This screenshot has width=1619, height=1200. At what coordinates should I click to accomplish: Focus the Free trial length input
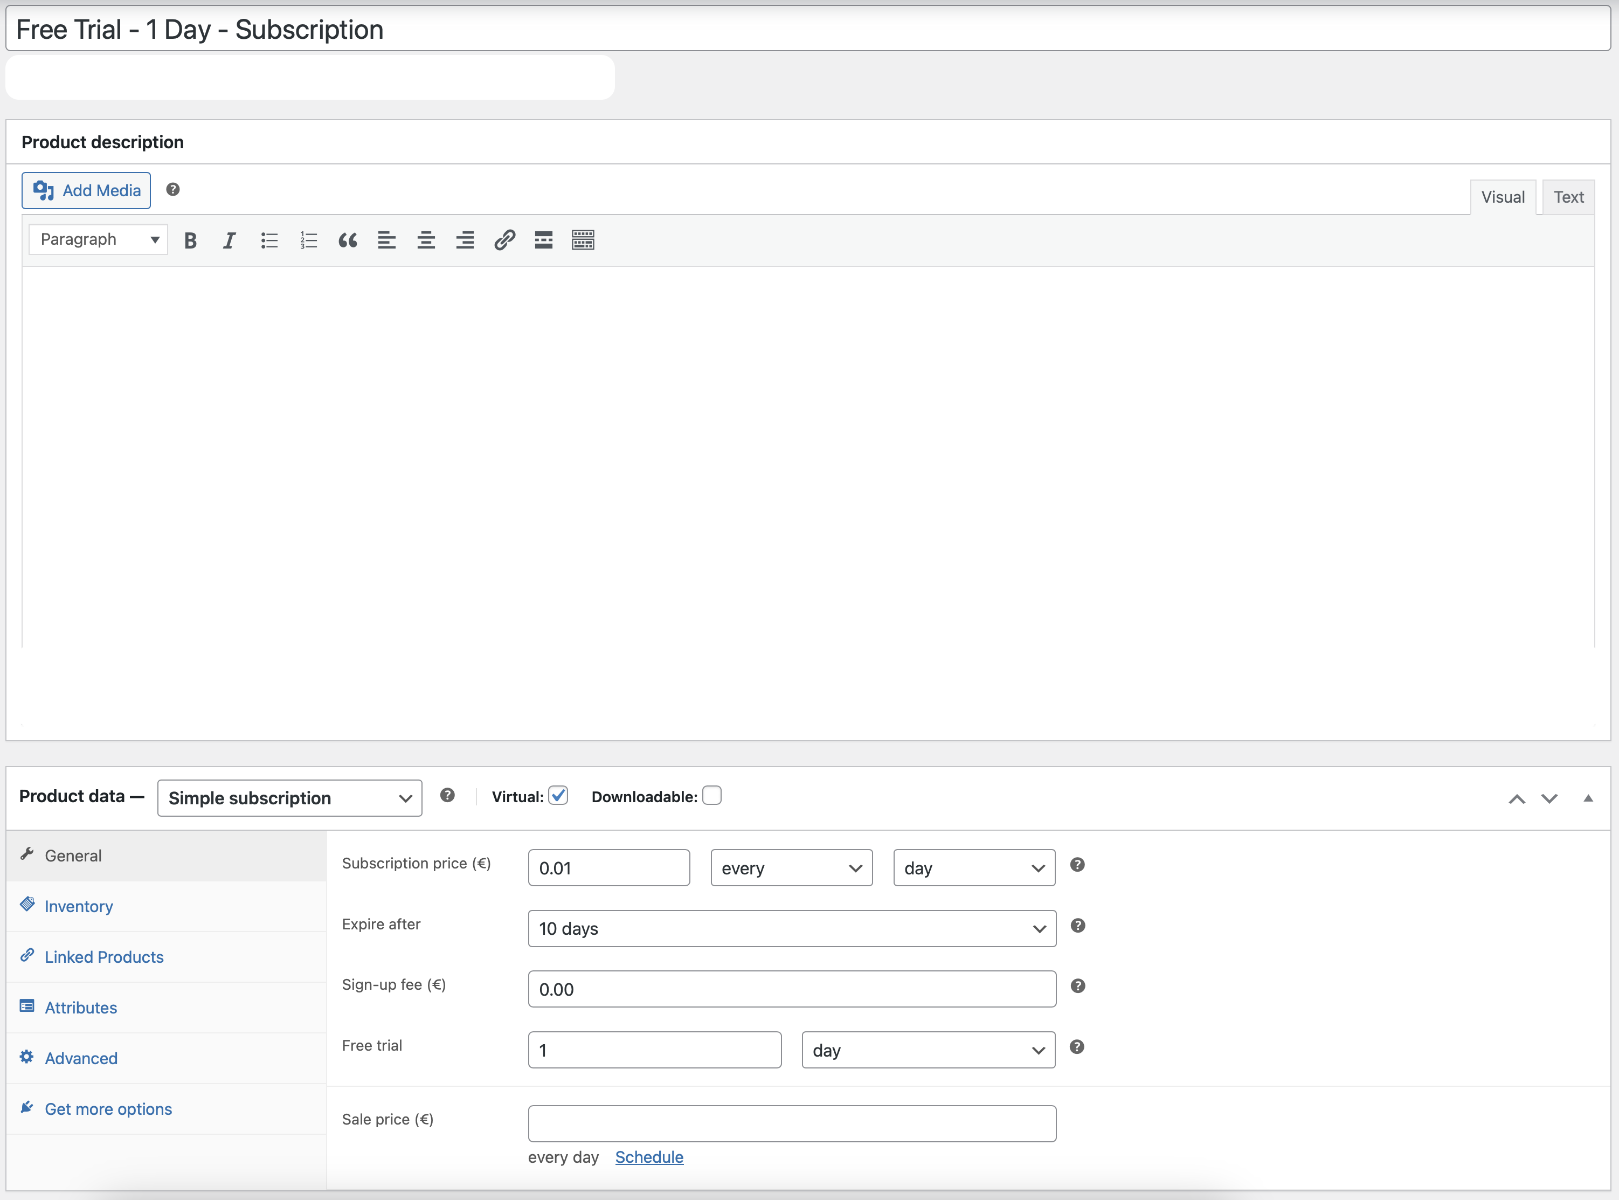(x=655, y=1050)
